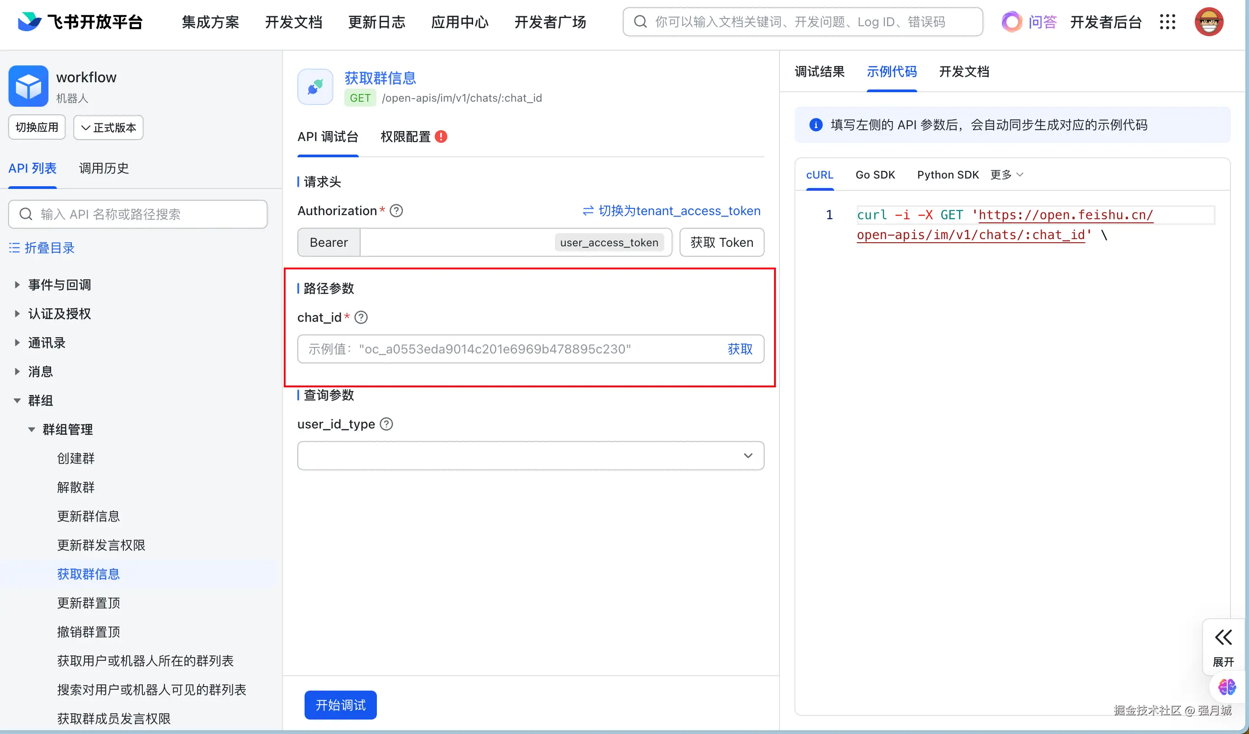Click the 开始调试 button
The width and height of the screenshot is (1249, 734).
[x=341, y=705]
